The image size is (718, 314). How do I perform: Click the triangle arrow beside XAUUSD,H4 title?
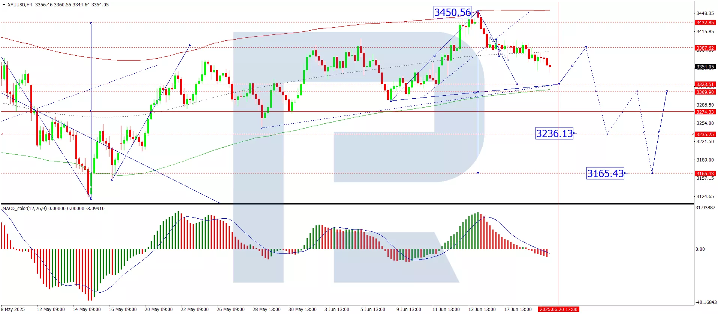click(4, 5)
